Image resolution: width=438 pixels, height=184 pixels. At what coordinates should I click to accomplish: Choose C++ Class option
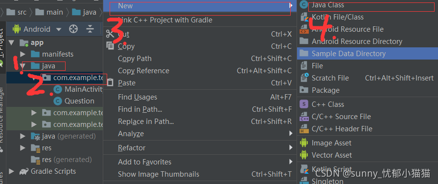click(368, 104)
